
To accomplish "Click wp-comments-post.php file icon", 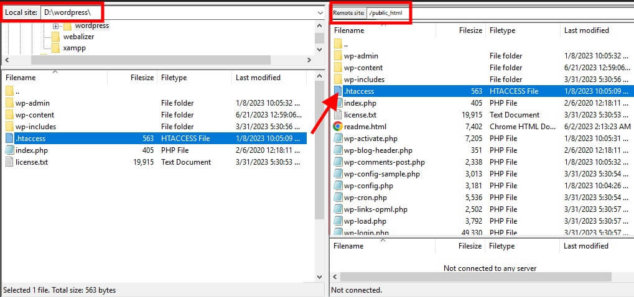I will [338, 162].
